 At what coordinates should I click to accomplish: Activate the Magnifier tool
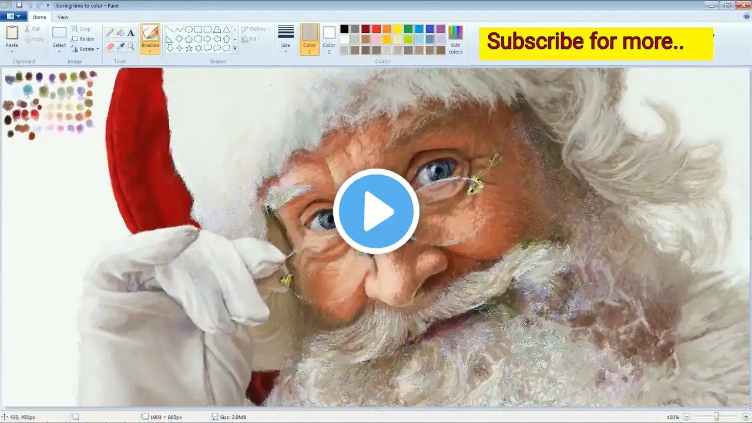pos(131,46)
